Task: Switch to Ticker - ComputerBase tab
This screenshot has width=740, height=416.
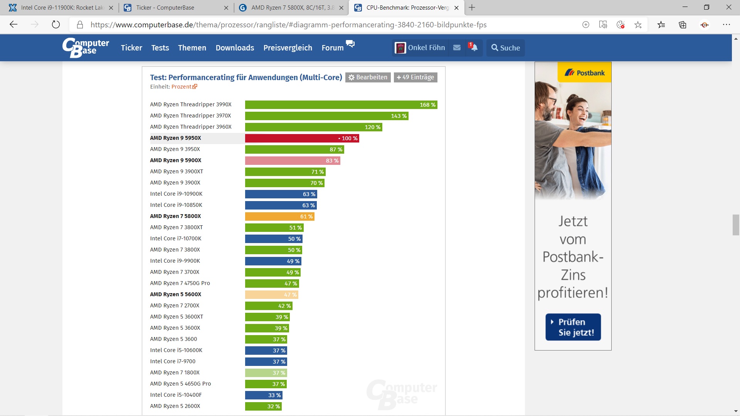Action: [x=165, y=8]
